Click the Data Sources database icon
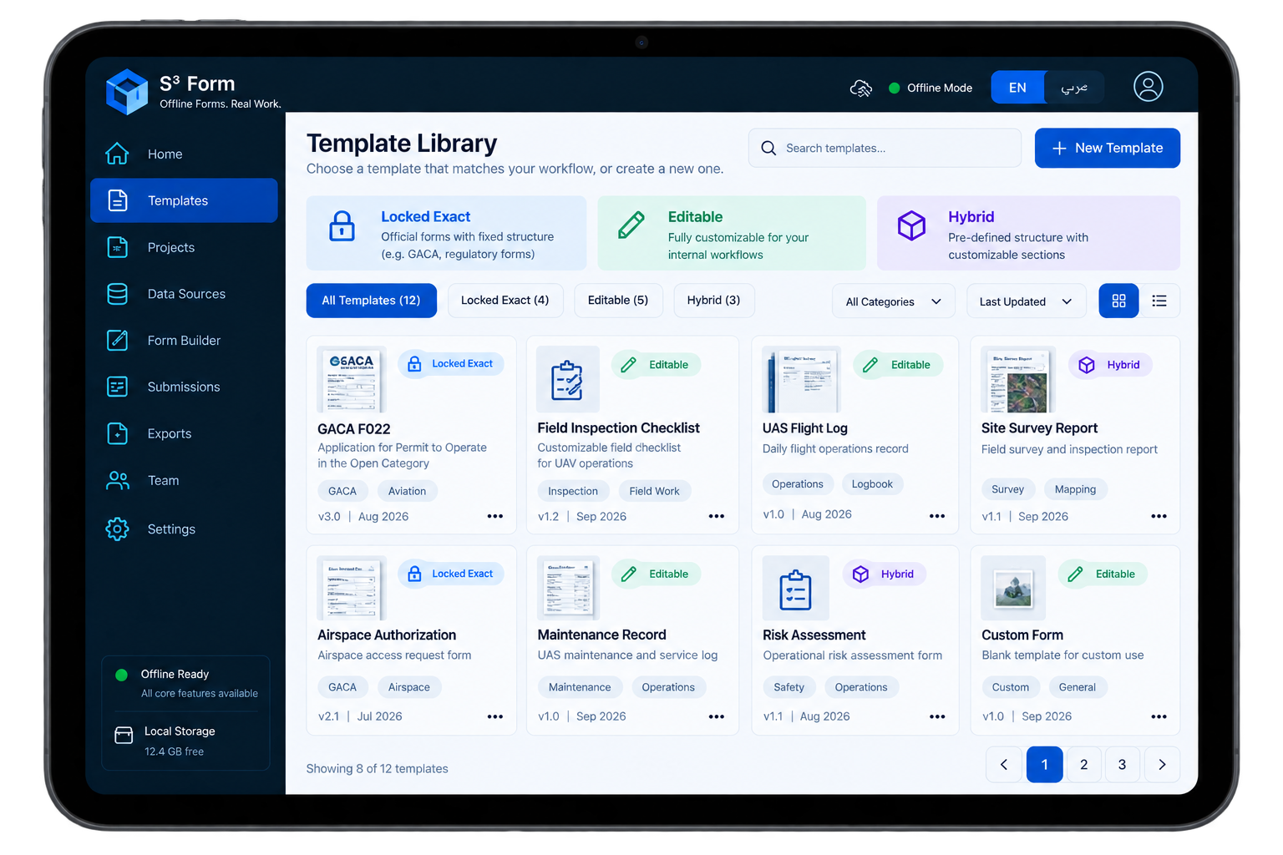The height and width of the screenshot is (855, 1283). coord(118,294)
